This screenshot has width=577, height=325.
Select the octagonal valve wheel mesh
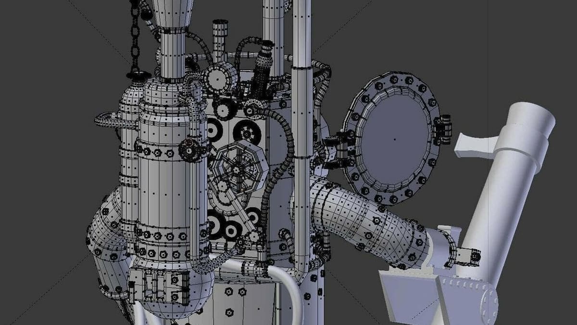[x=236, y=169]
